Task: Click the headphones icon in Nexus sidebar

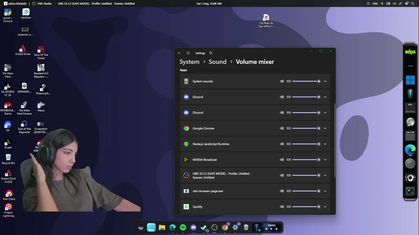Action: (410, 178)
